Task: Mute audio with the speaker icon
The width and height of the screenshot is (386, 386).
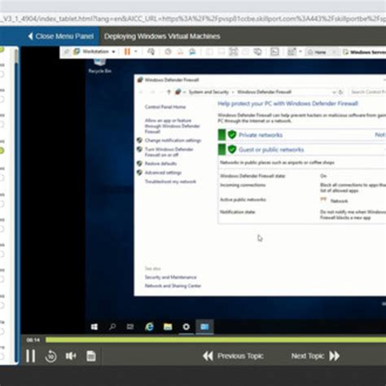Action: [71, 356]
